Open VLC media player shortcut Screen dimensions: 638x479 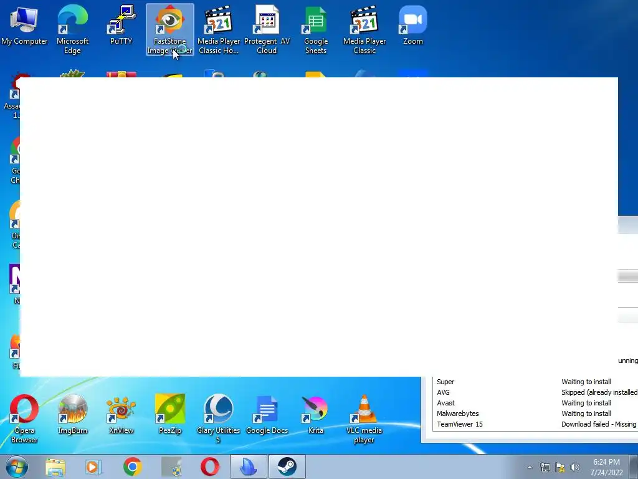click(364, 419)
